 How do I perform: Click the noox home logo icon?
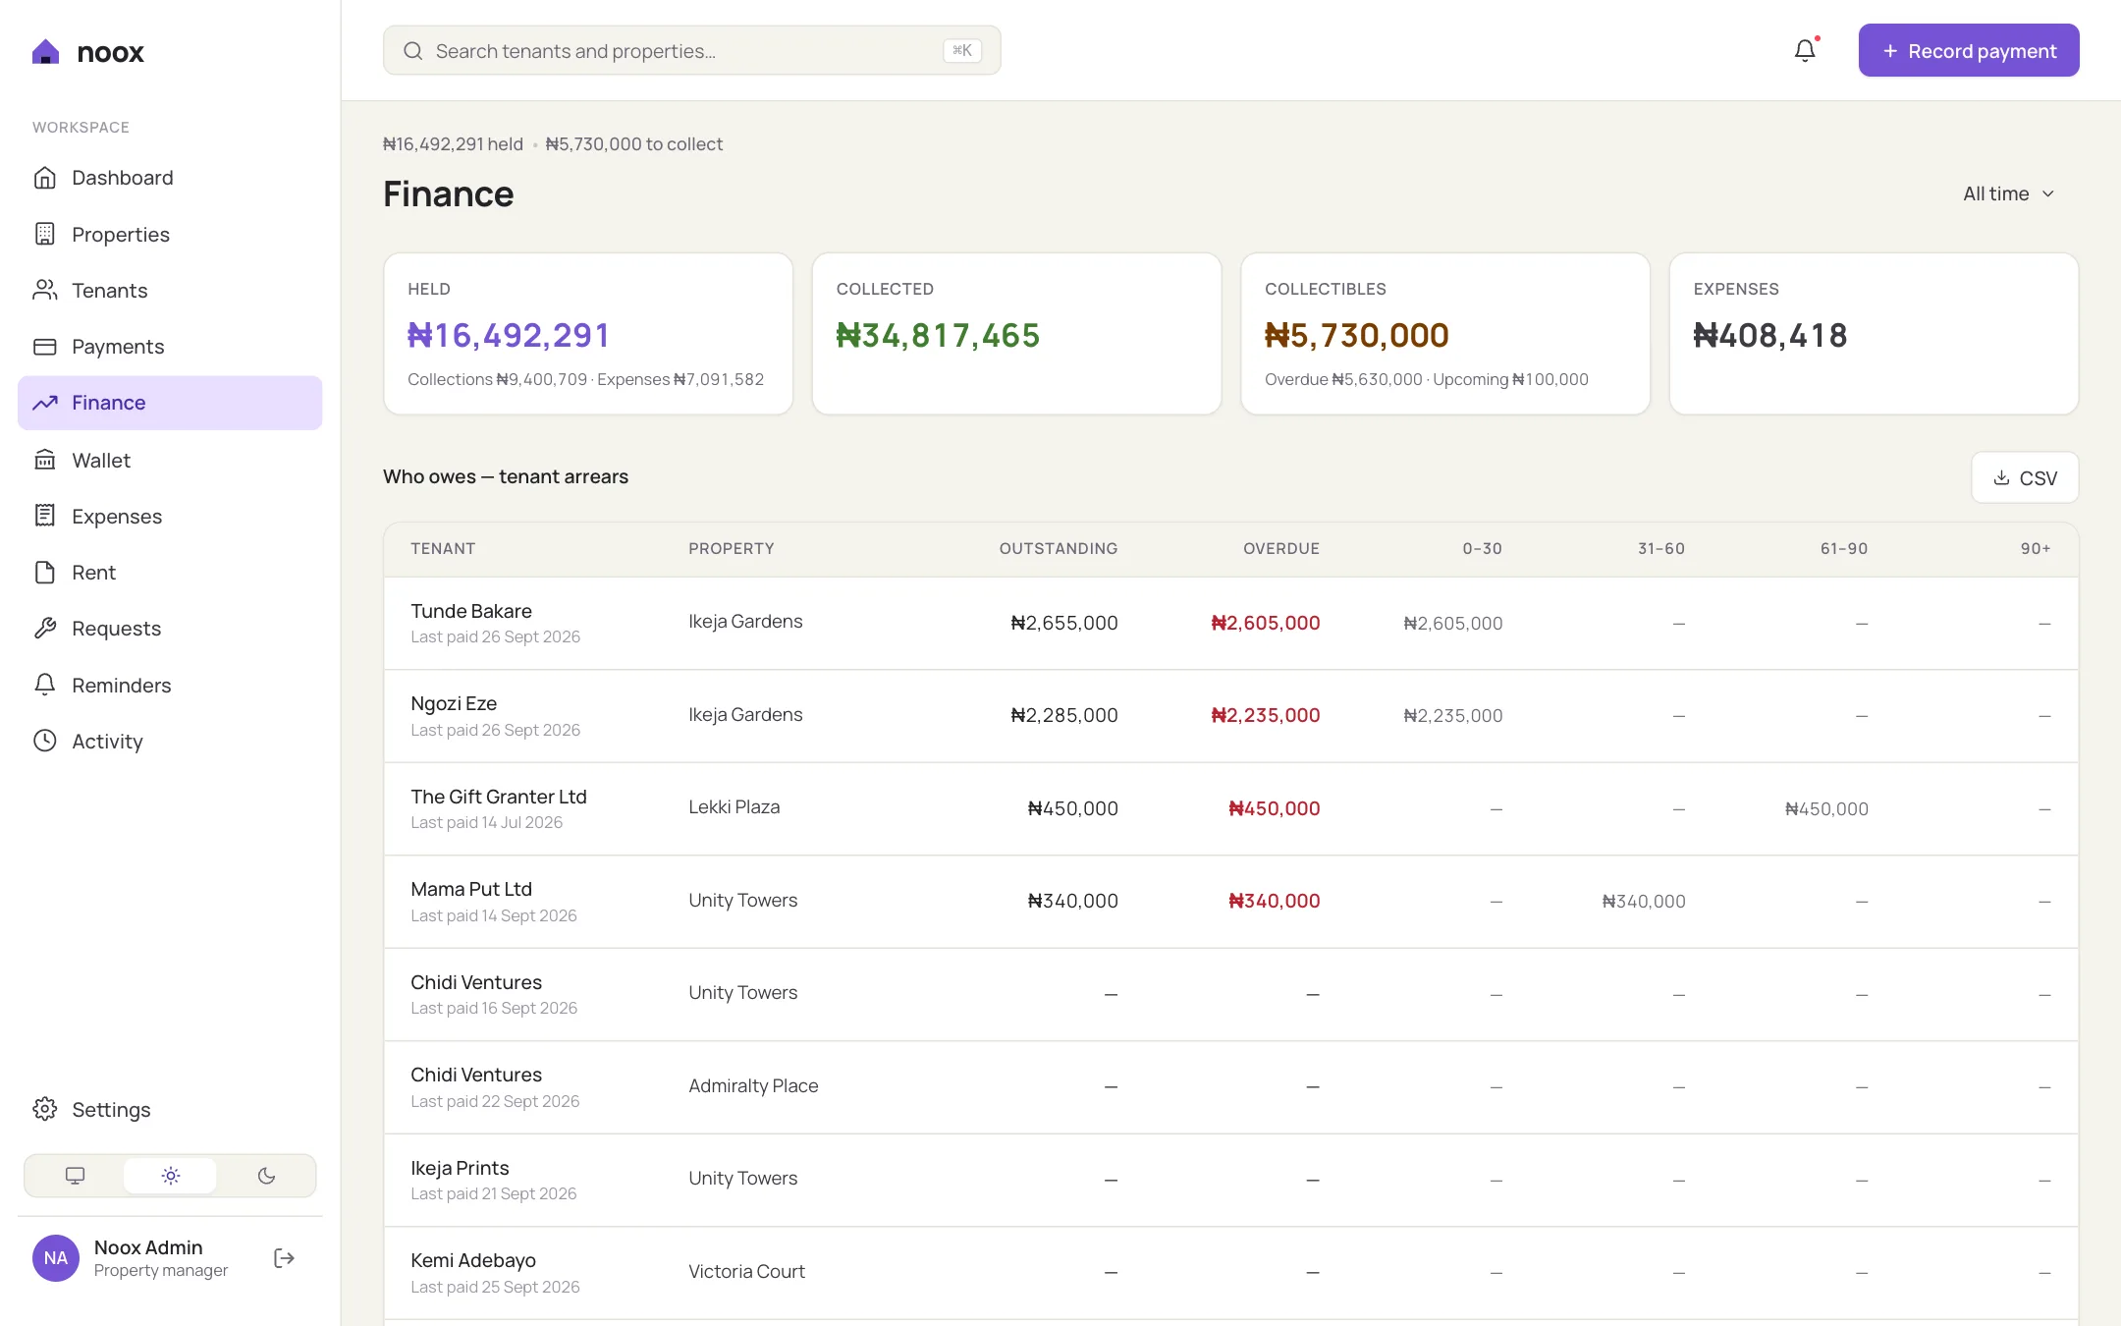[45, 51]
